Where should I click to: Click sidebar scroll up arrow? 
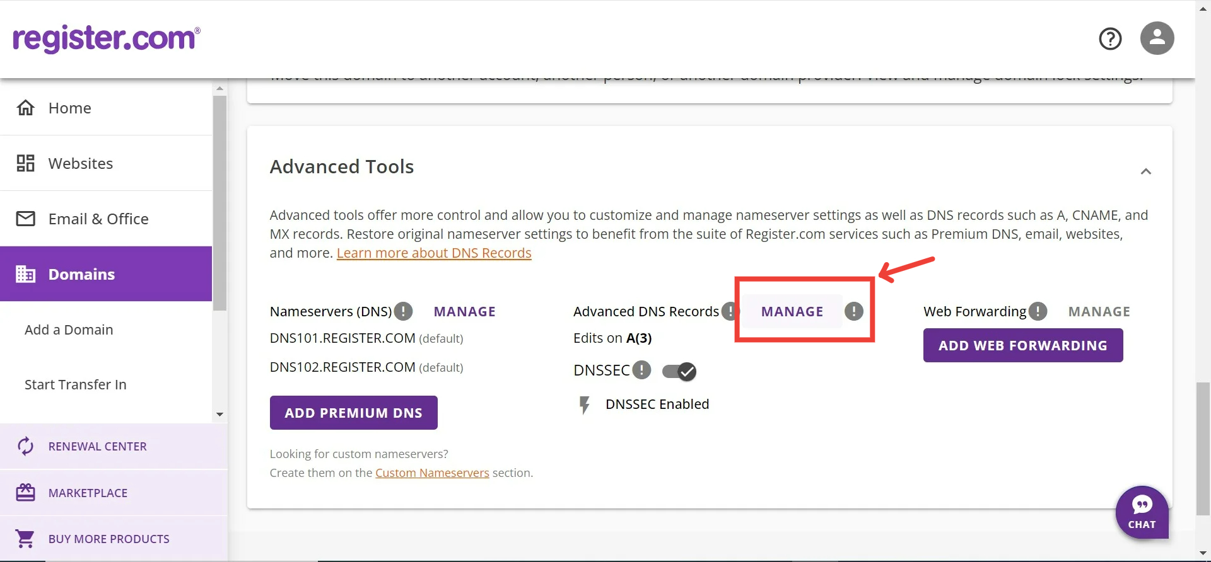219,89
